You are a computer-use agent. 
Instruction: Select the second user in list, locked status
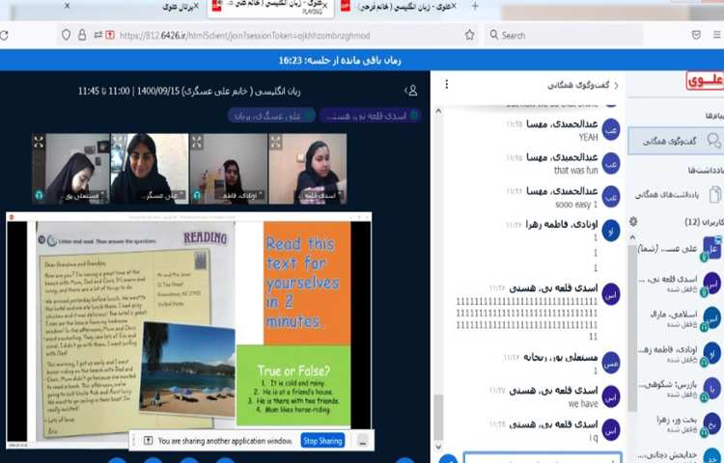[677, 284]
